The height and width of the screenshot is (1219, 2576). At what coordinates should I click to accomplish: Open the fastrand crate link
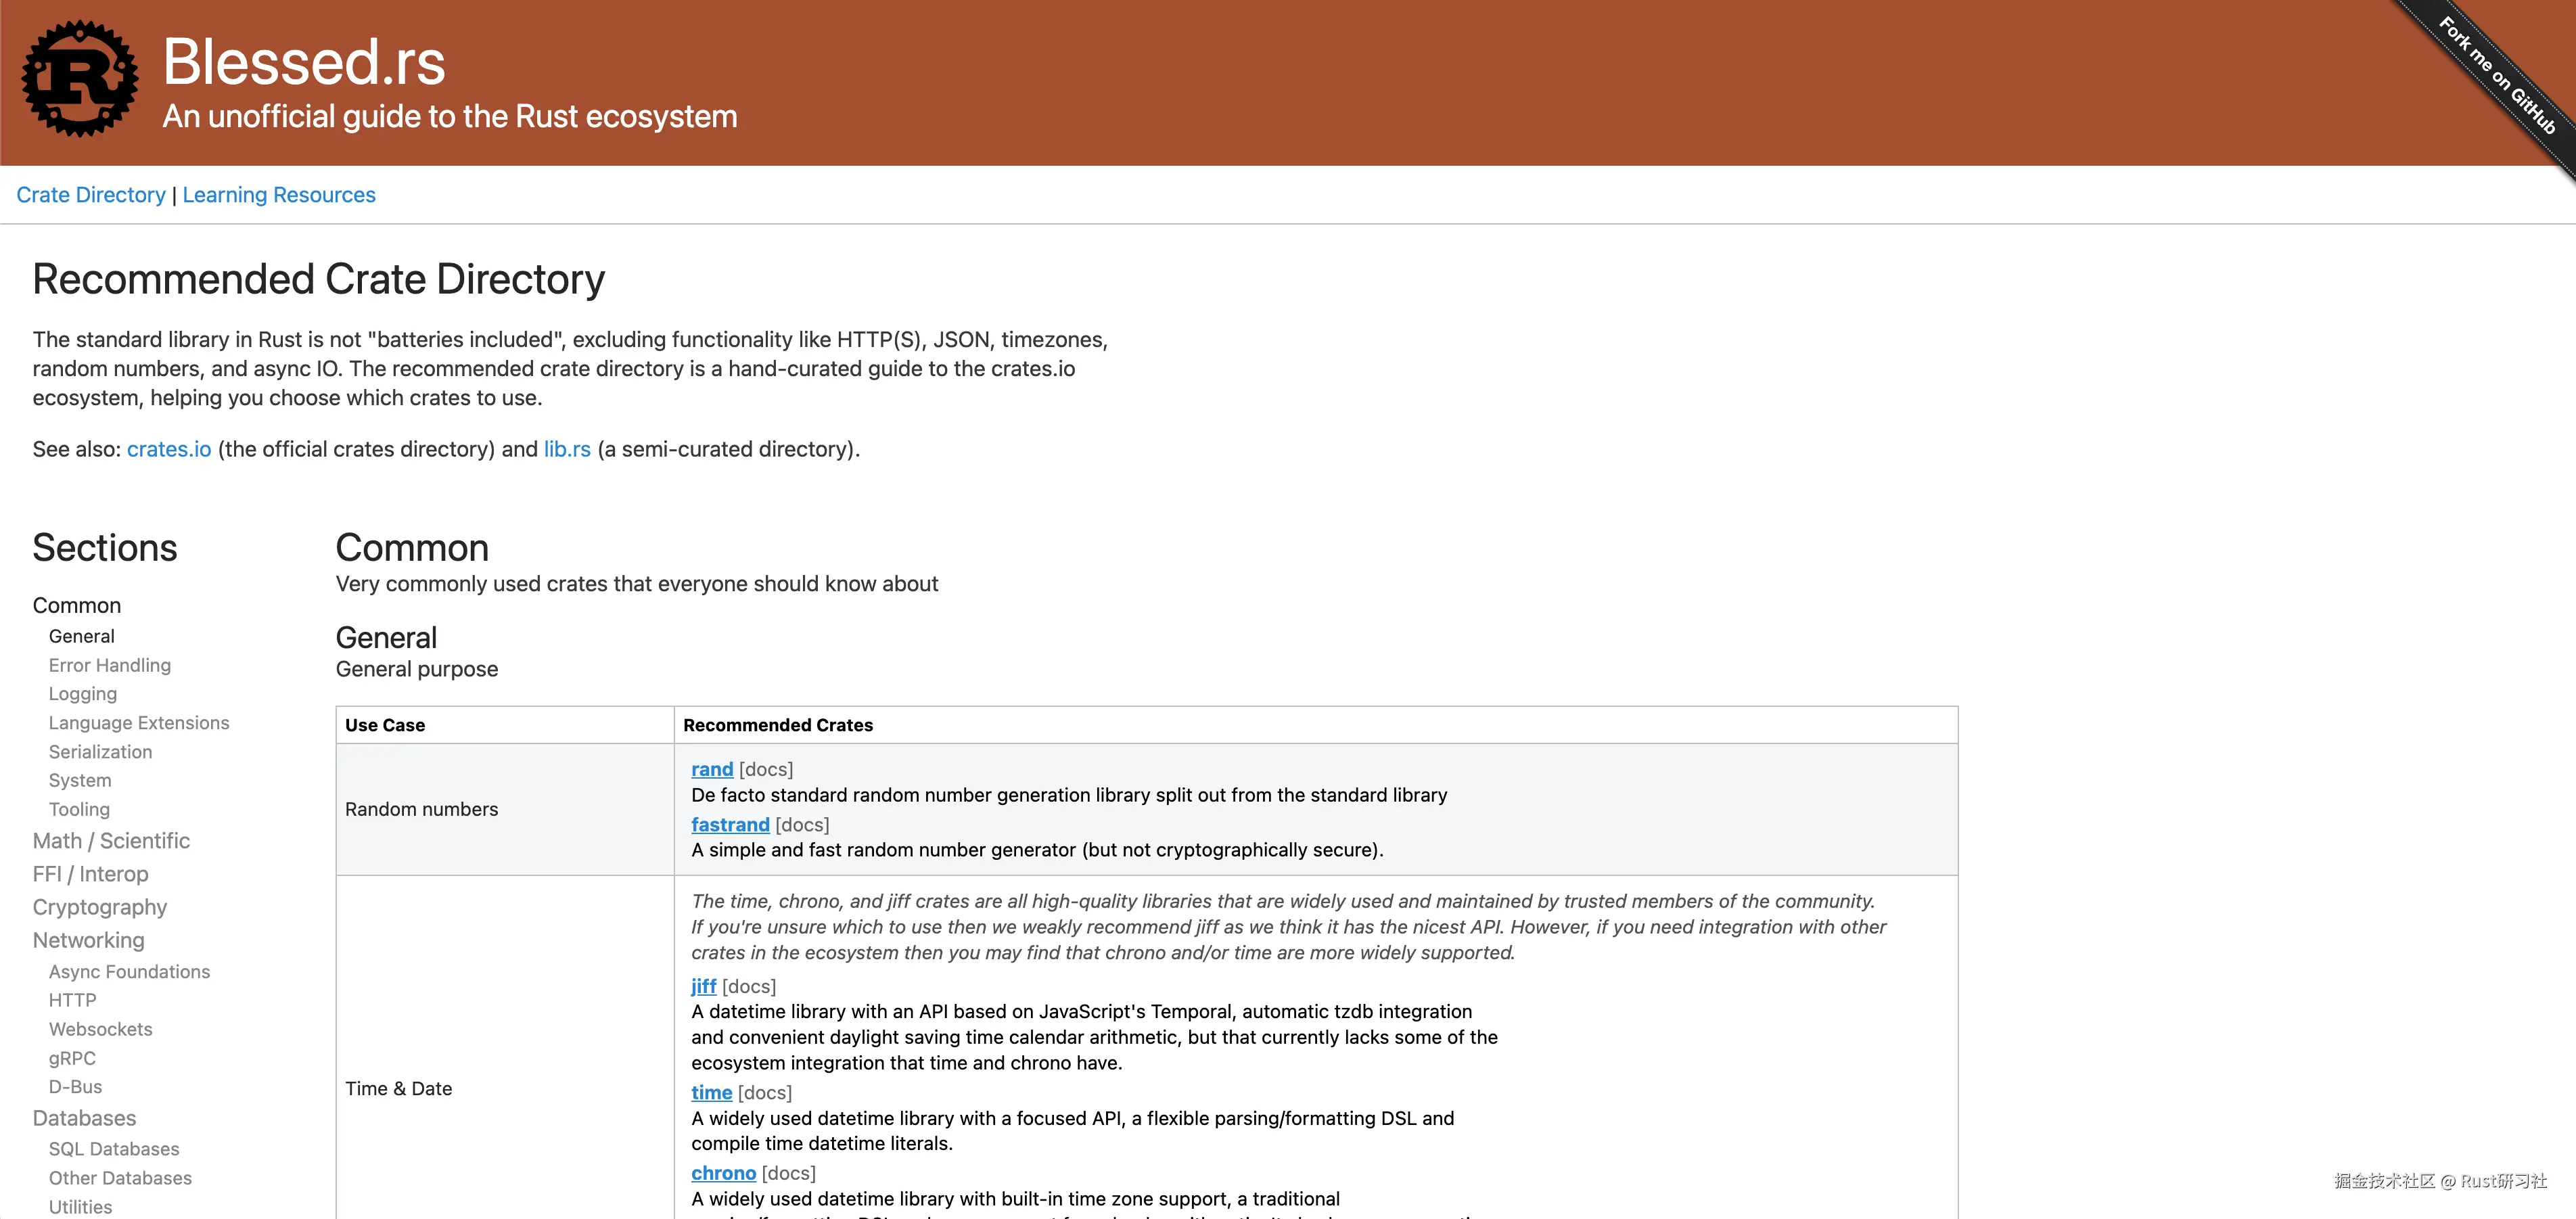[x=730, y=824]
